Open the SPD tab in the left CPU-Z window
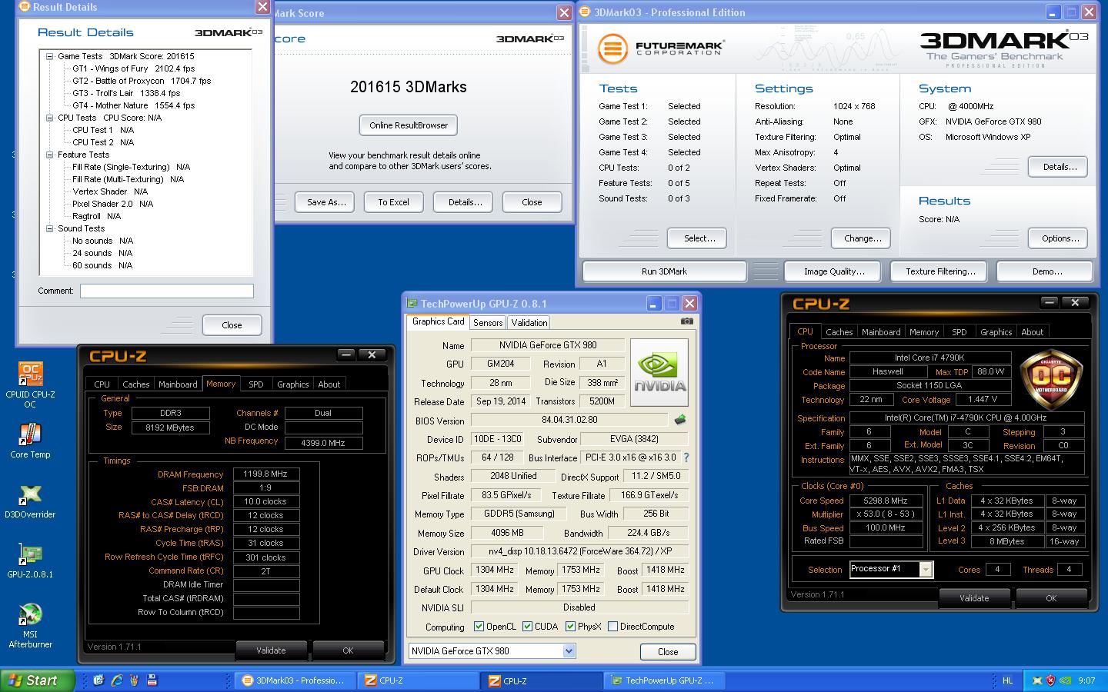The image size is (1108, 692). pyautogui.click(x=256, y=384)
